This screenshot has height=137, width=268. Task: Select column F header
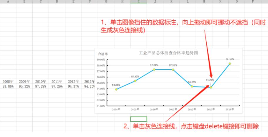[90, 1]
